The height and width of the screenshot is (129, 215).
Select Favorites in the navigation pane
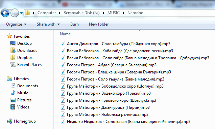[x=22, y=36]
